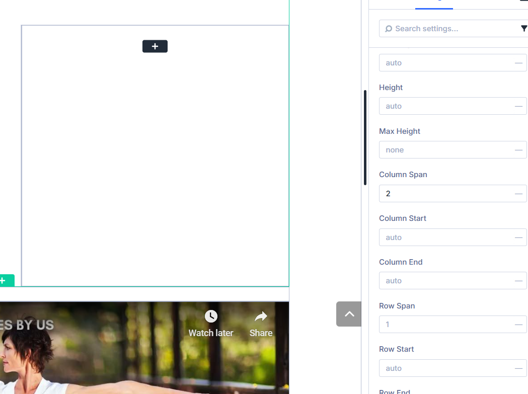Open the dash menu in Column Start field
Image resolution: width=528 pixels, height=394 pixels.
(518, 238)
